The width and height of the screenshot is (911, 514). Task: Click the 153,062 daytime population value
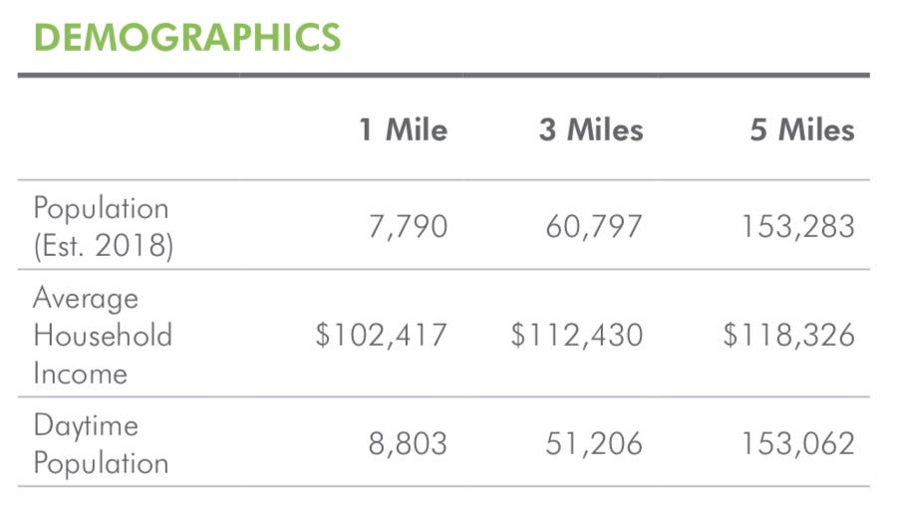point(798,443)
